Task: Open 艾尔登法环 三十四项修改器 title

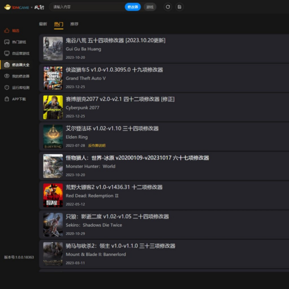Action: (112, 129)
